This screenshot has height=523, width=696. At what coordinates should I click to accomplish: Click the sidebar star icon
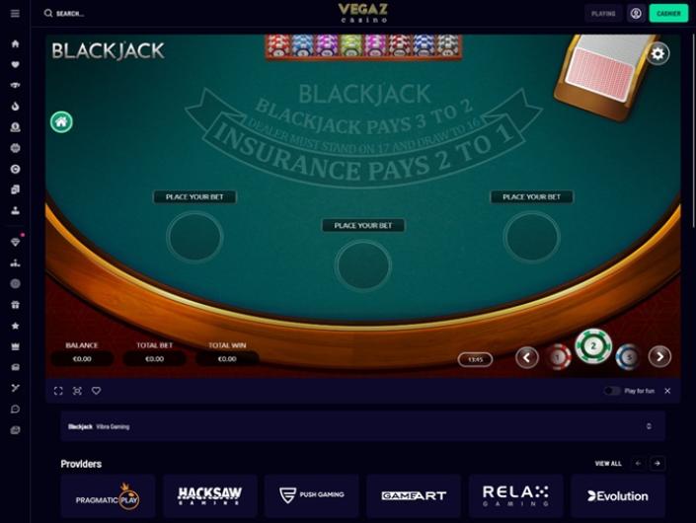tap(15, 326)
